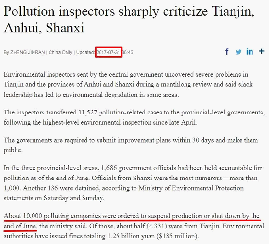Click the author name ZHENG JINRAN
This screenshot has width=269, height=244.
(x=28, y=52)
